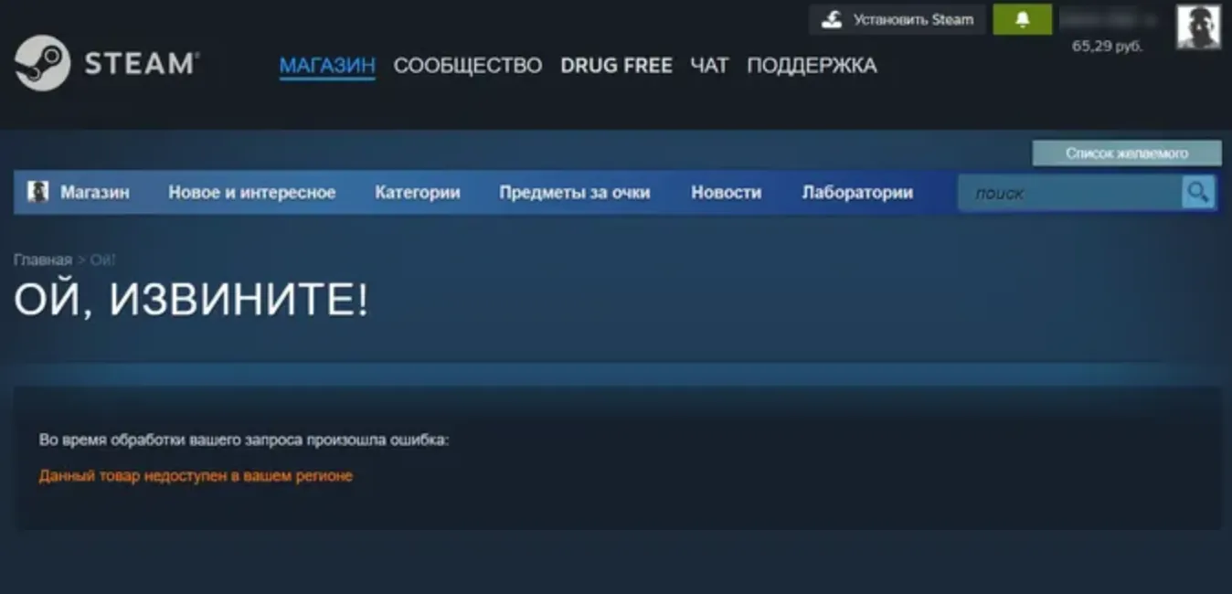
Task: Open Новое и интересное tab
Action: pyautogui.click(x=251, y=193)
